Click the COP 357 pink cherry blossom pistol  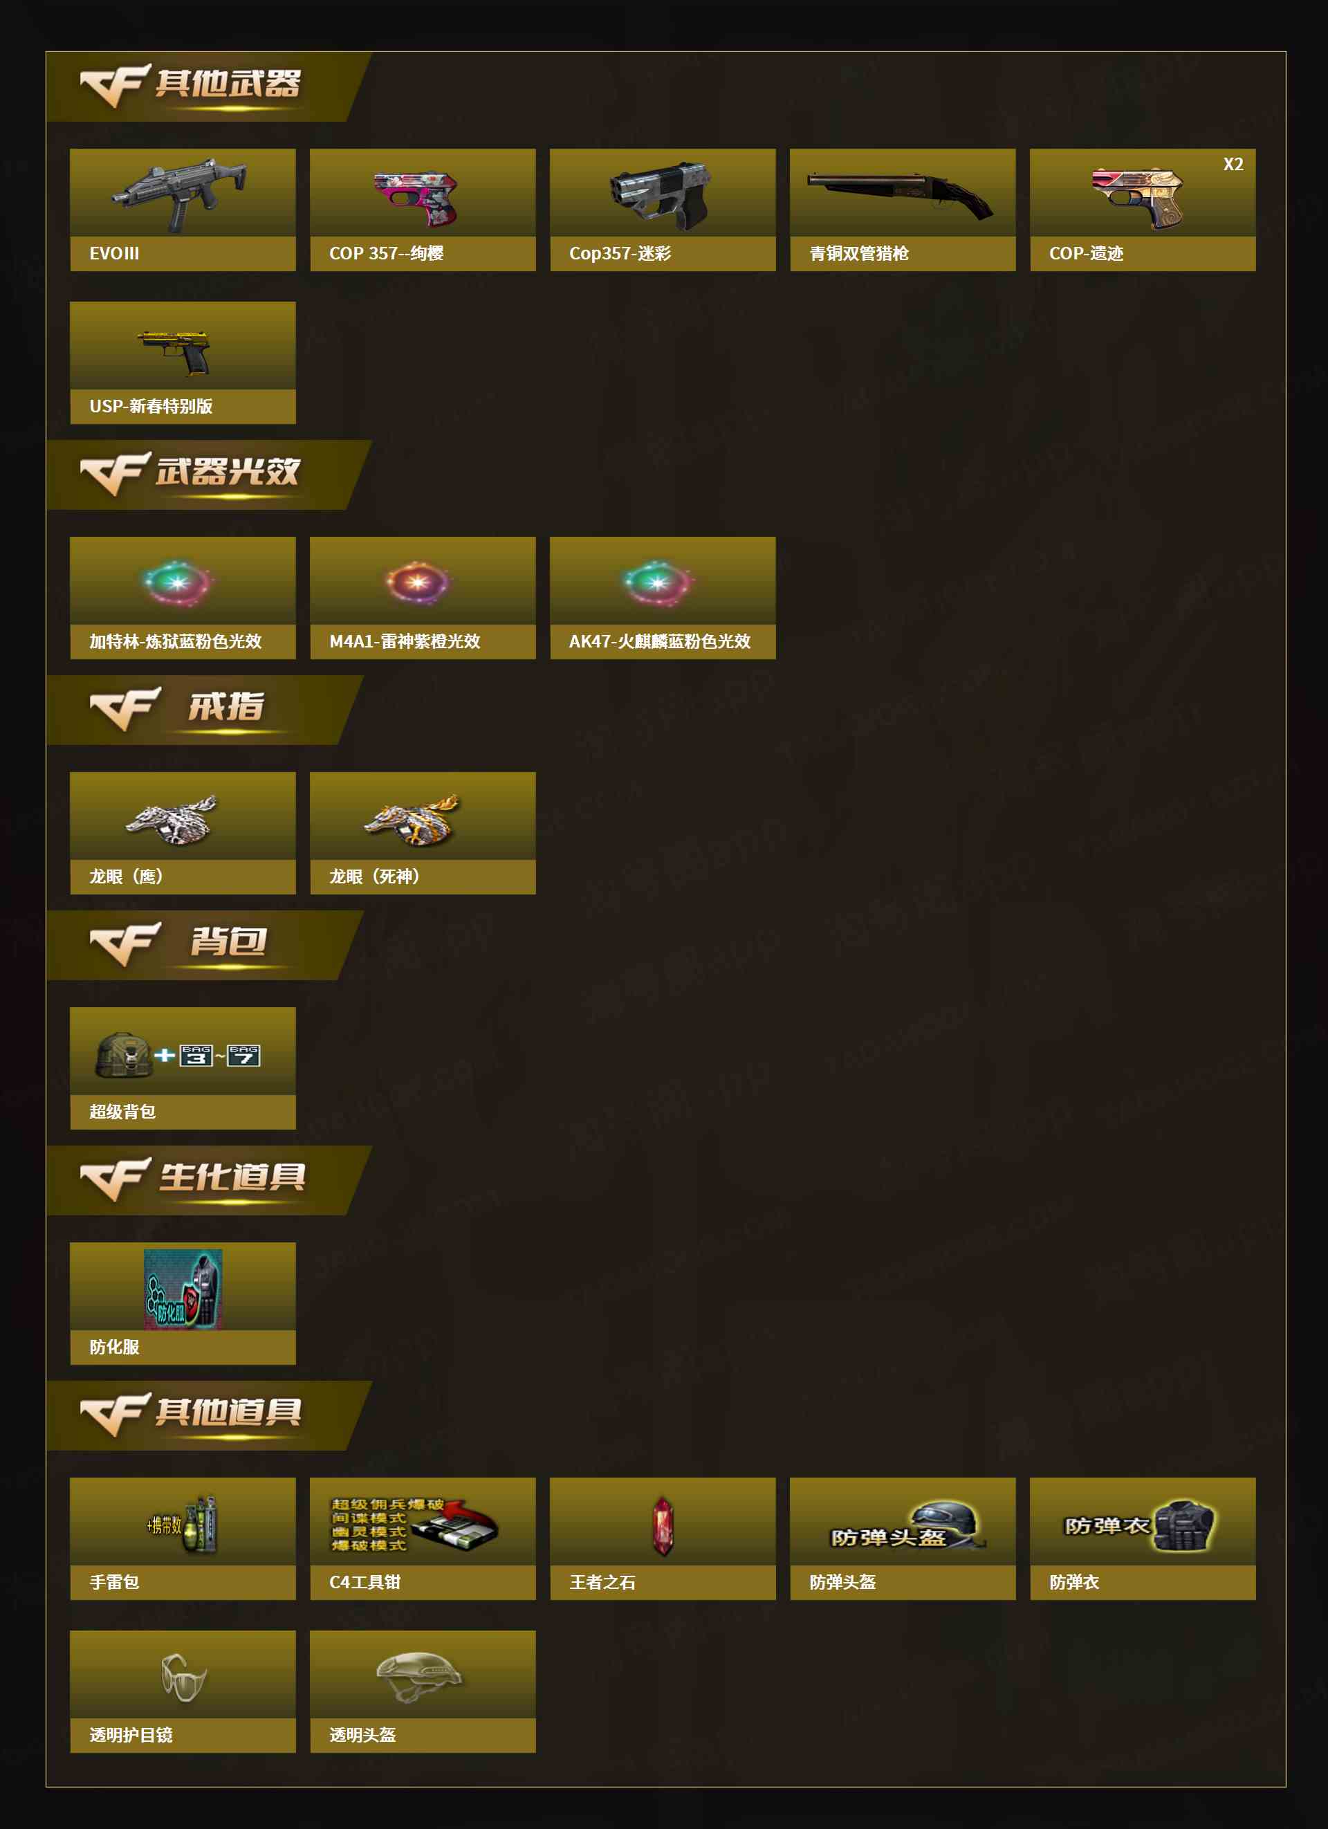(x=417, y=198)
